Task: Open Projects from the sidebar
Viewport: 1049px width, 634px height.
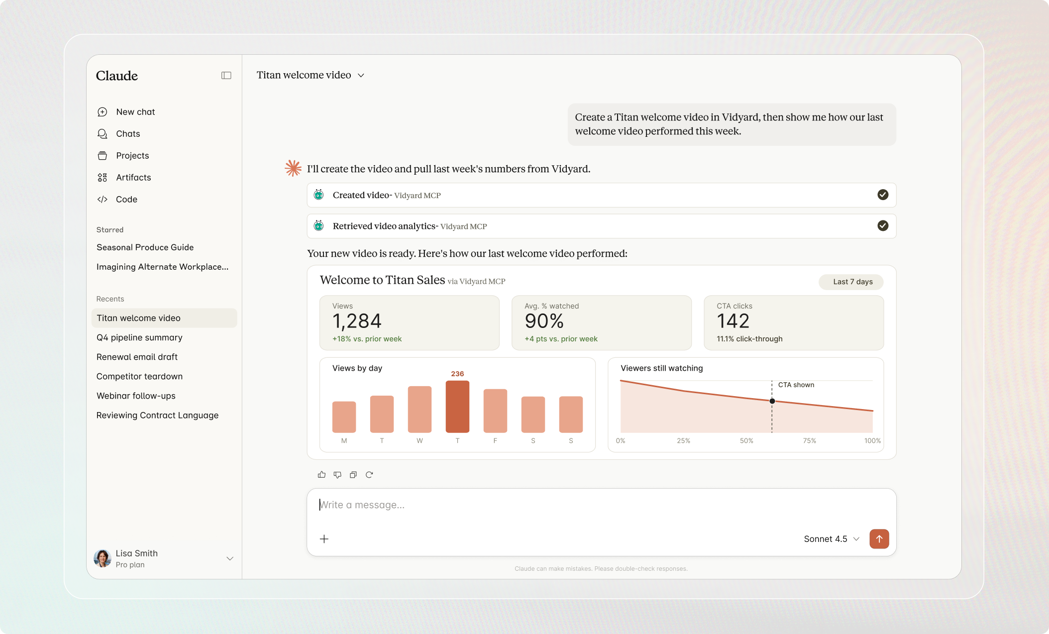Action: tap(132, 156)
